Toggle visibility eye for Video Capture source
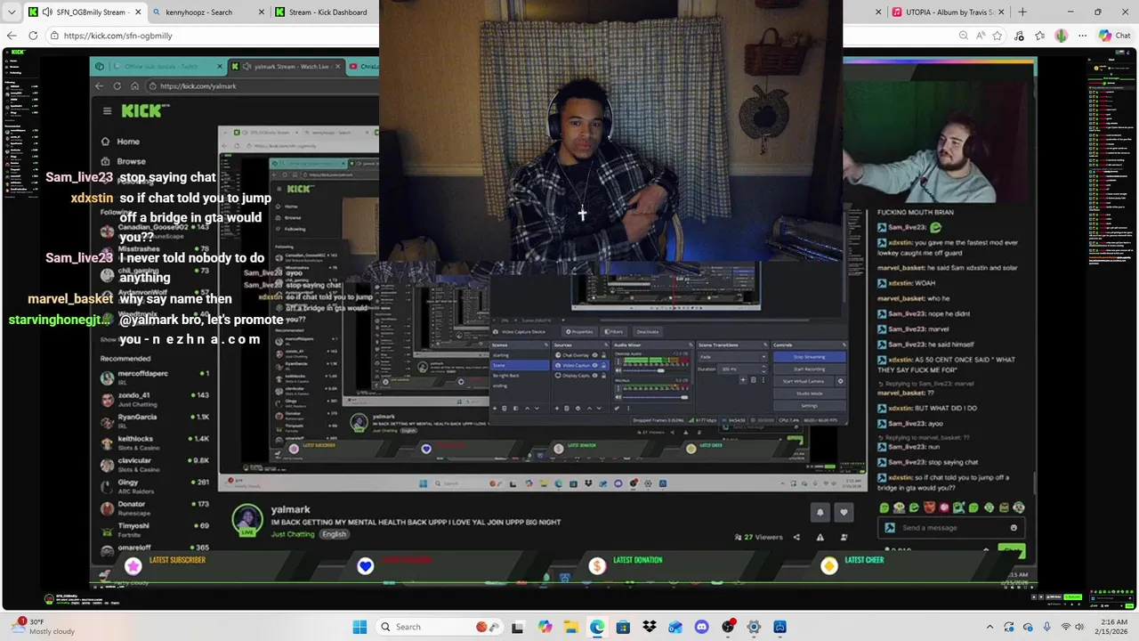This screenshot has height=641, width=1139. pyautogui.click(x=594, y=365)
